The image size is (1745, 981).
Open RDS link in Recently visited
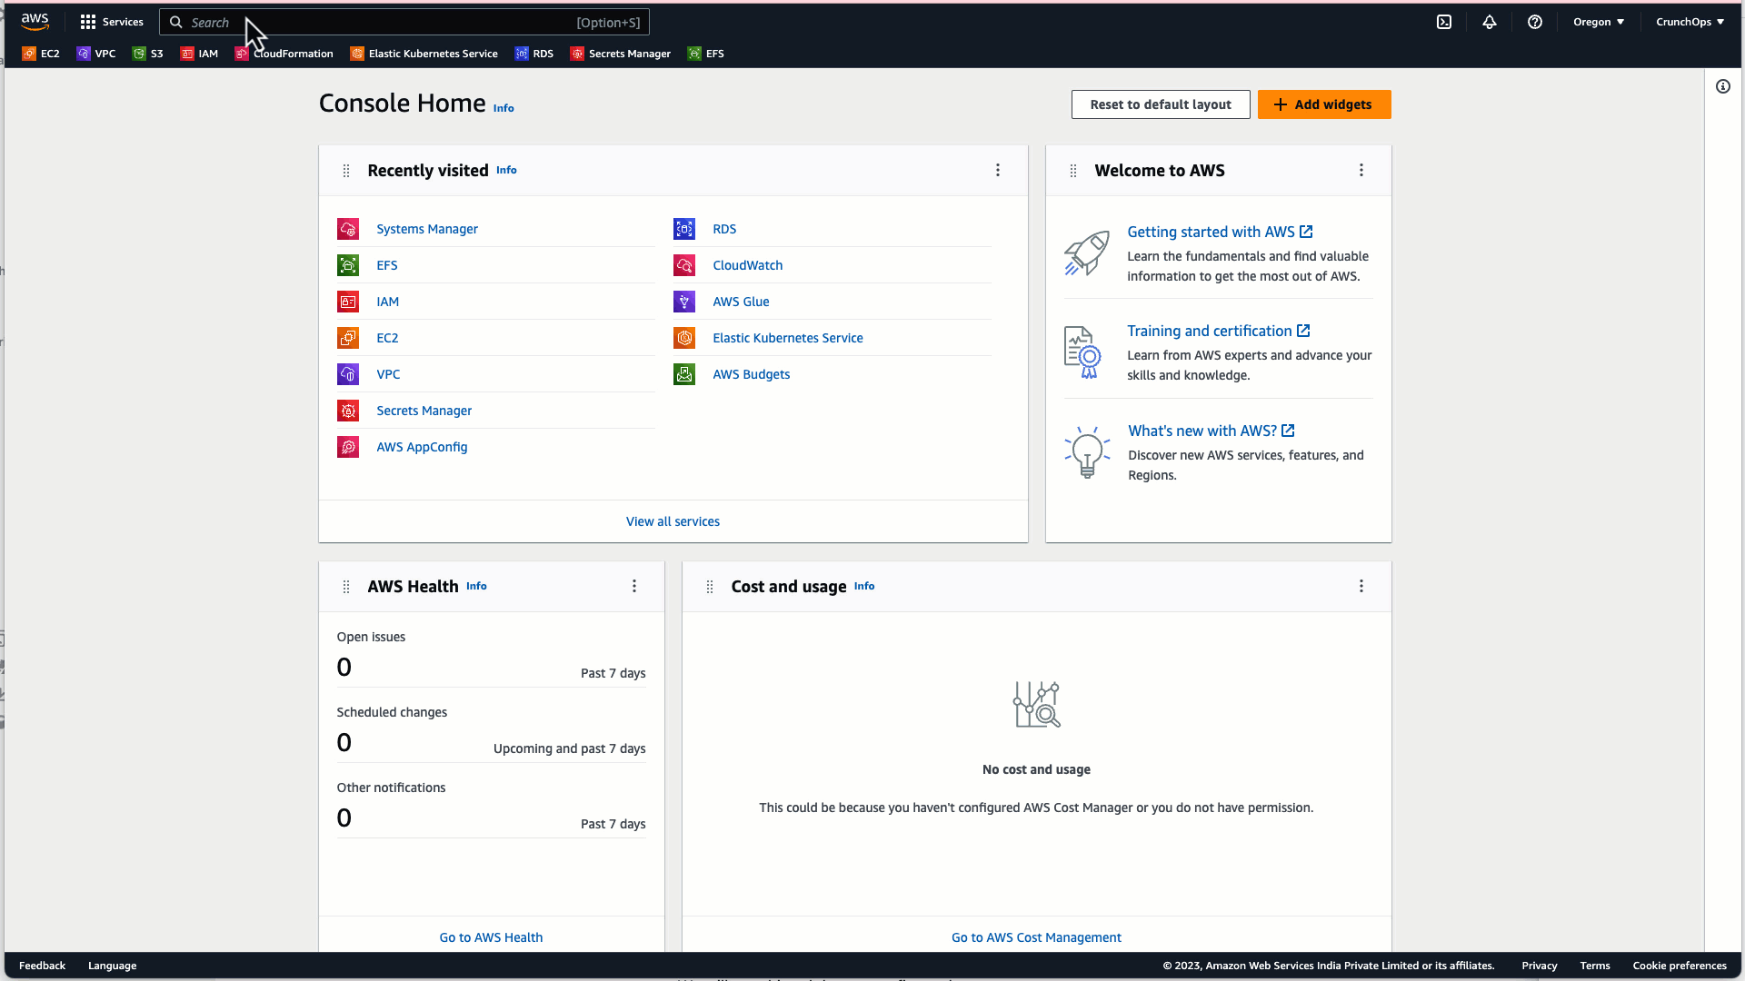(x=724, y=229)
